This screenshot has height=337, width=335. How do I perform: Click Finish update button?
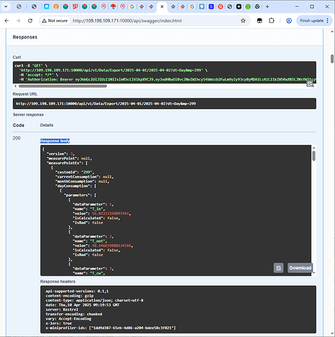pos(311,21)
